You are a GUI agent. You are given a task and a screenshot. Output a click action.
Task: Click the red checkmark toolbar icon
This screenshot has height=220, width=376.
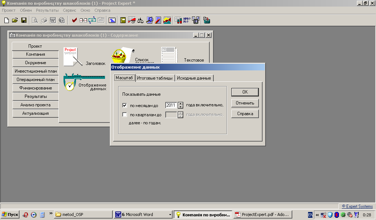74,20
